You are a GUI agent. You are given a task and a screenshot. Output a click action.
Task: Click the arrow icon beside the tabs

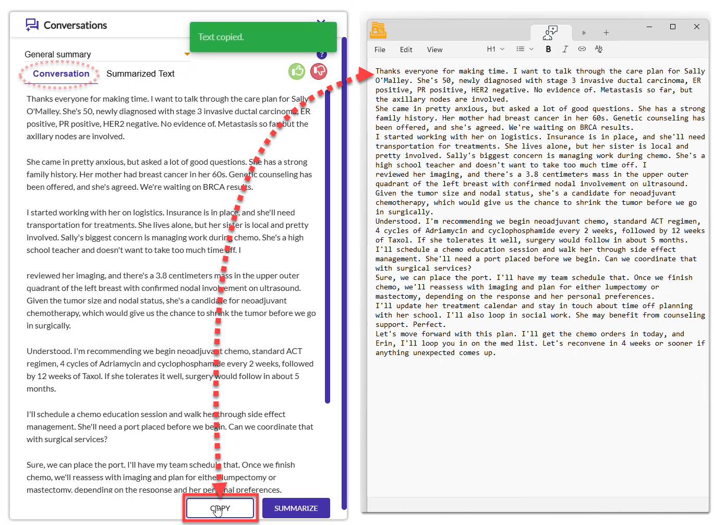(584, 33)
